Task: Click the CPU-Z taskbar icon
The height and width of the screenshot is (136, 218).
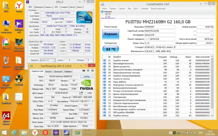Action: pyautogui.click(x=56, y=133)
